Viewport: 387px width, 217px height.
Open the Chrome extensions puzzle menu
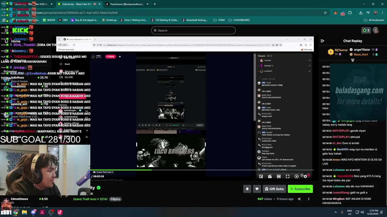tap(350, 13)
